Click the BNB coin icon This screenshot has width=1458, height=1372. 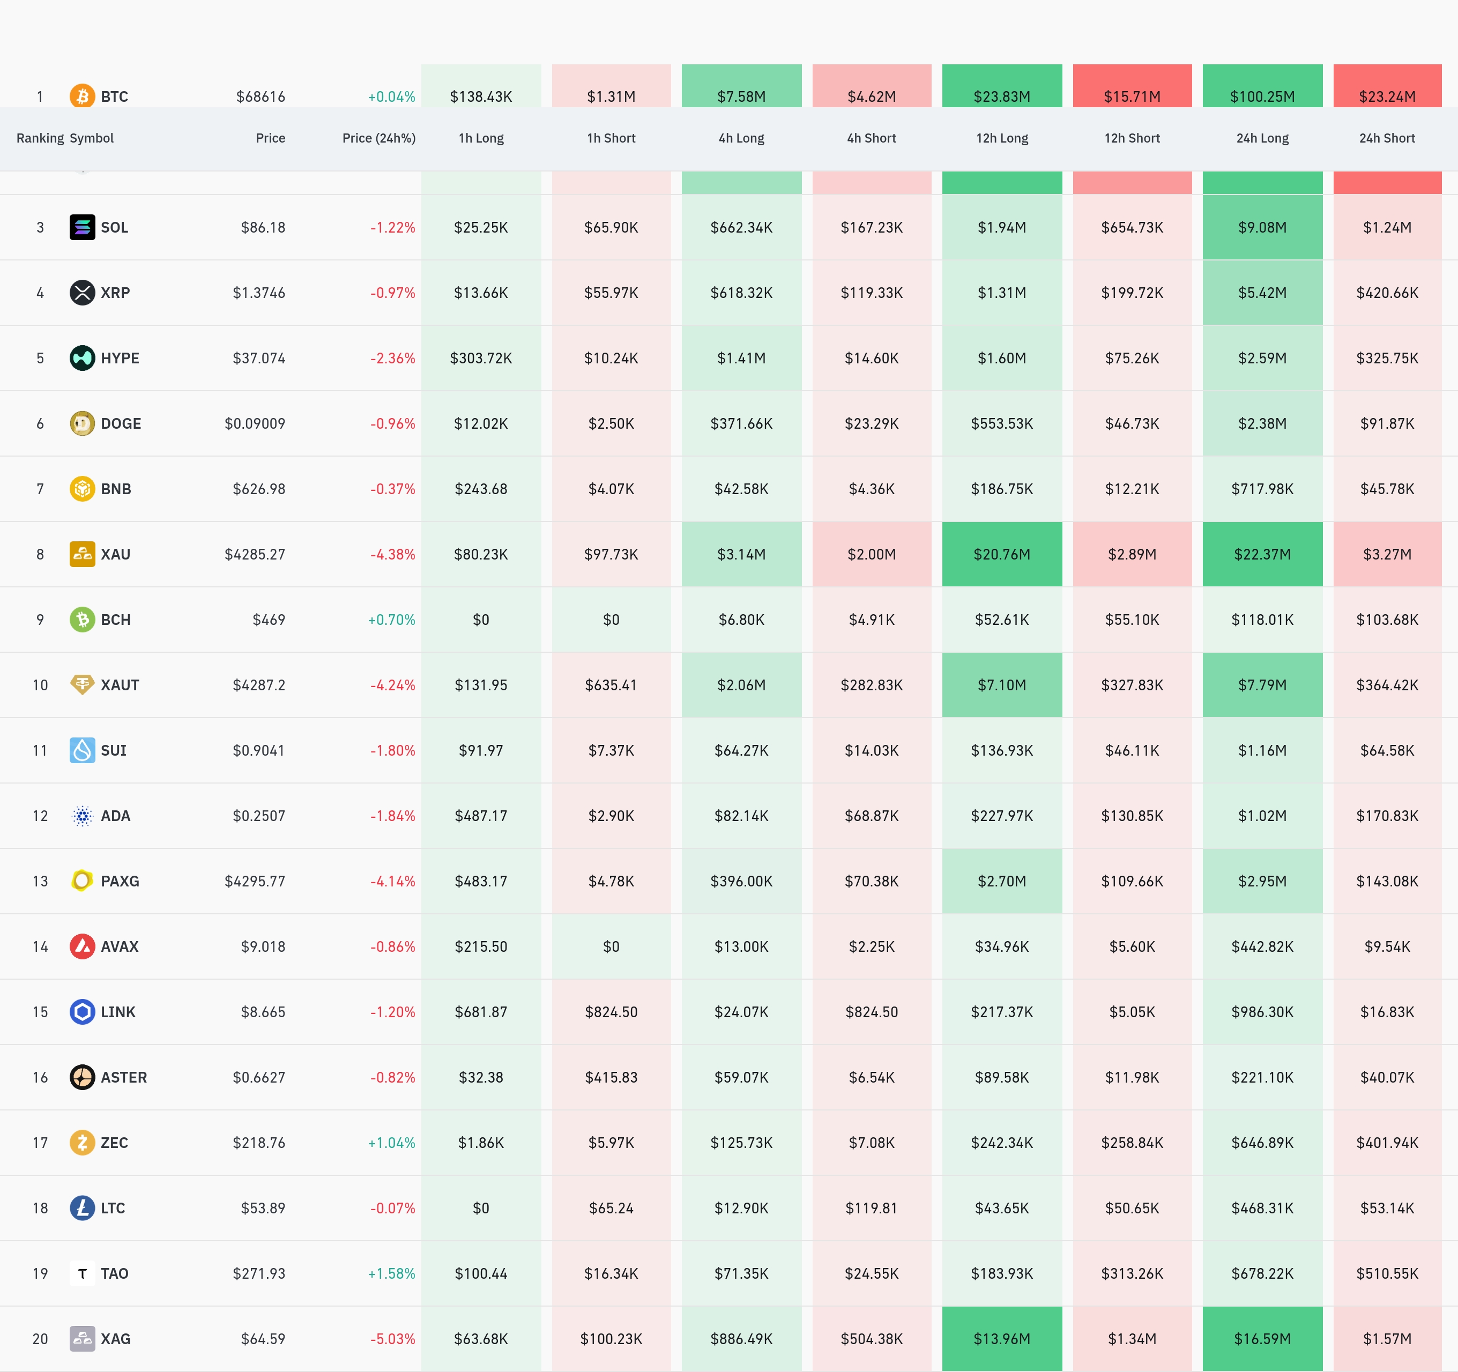click(x=82, y=488)
